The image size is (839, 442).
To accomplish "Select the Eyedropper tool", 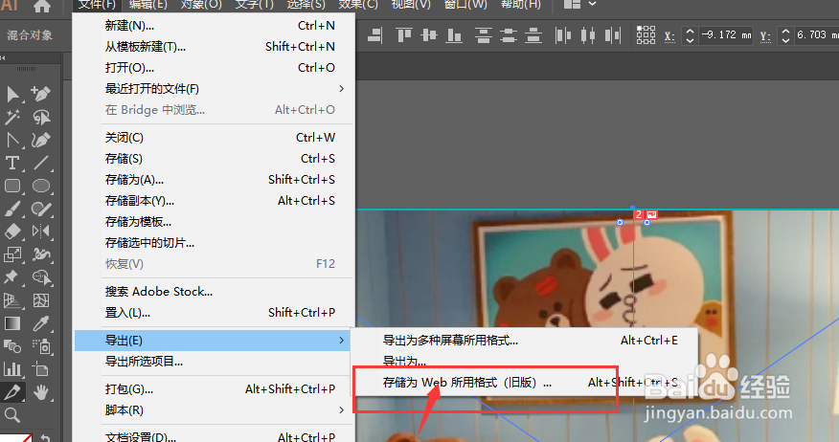I will point(41,323).
